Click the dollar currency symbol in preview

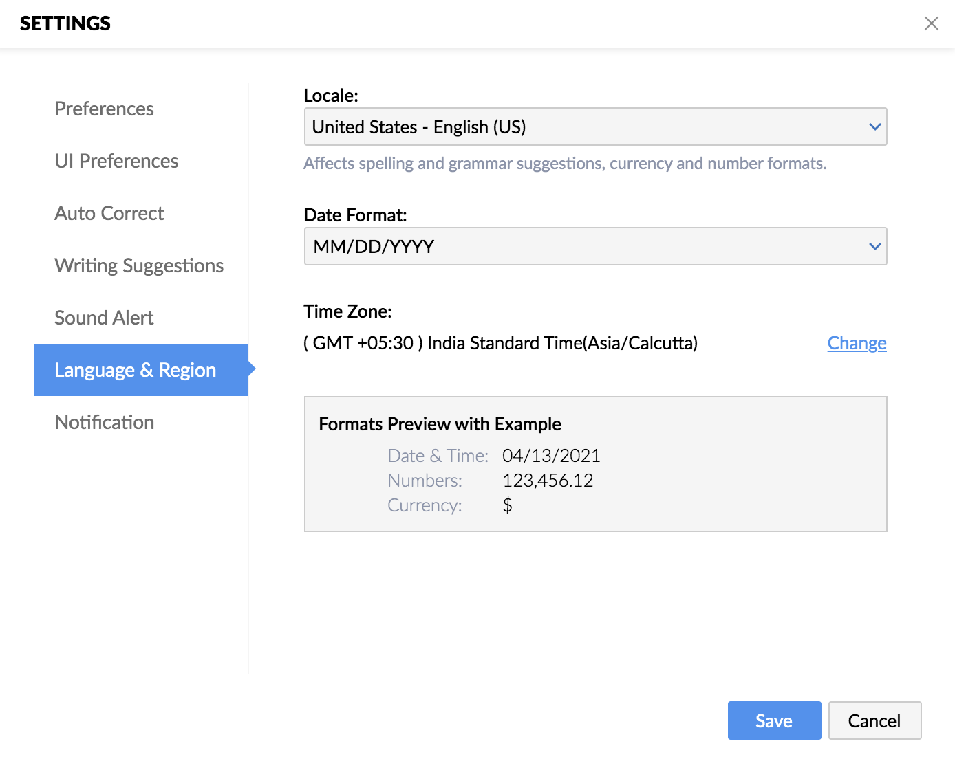508,505
